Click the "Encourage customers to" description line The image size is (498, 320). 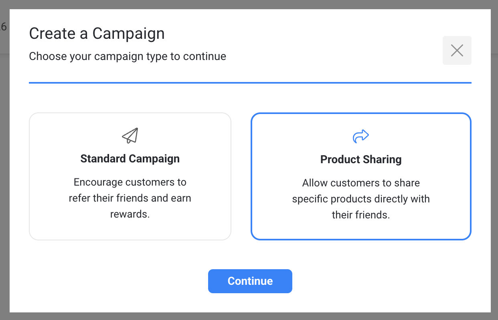pos(130,182)
